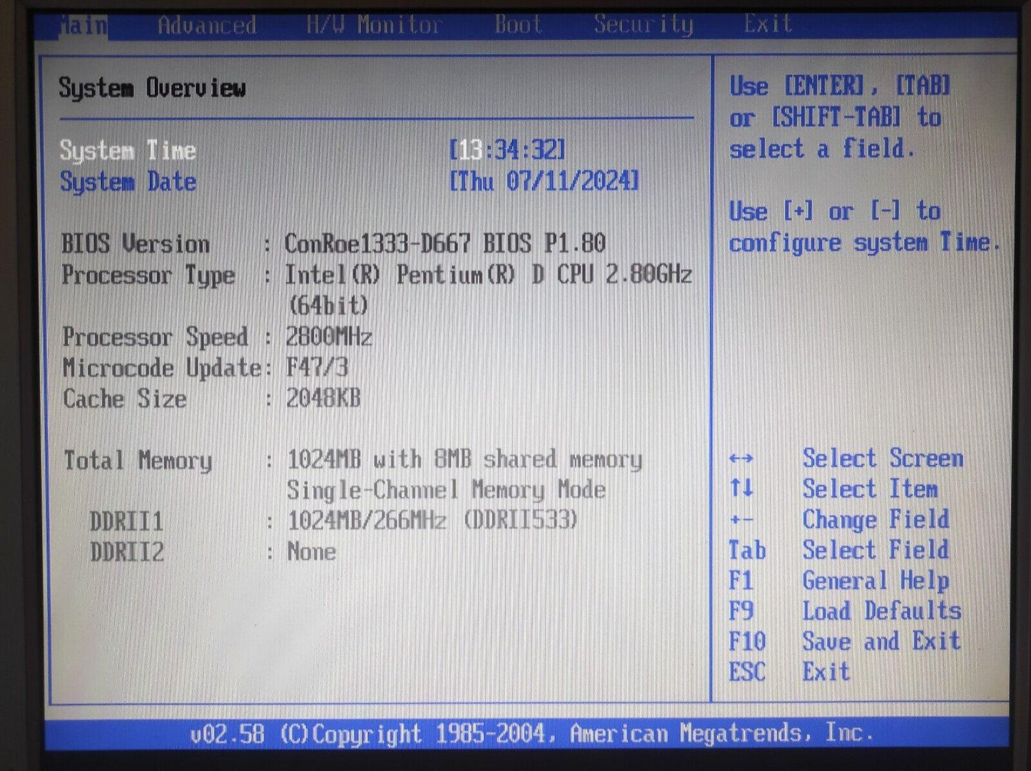Open the H/W Monitor tab

point(375,26)
